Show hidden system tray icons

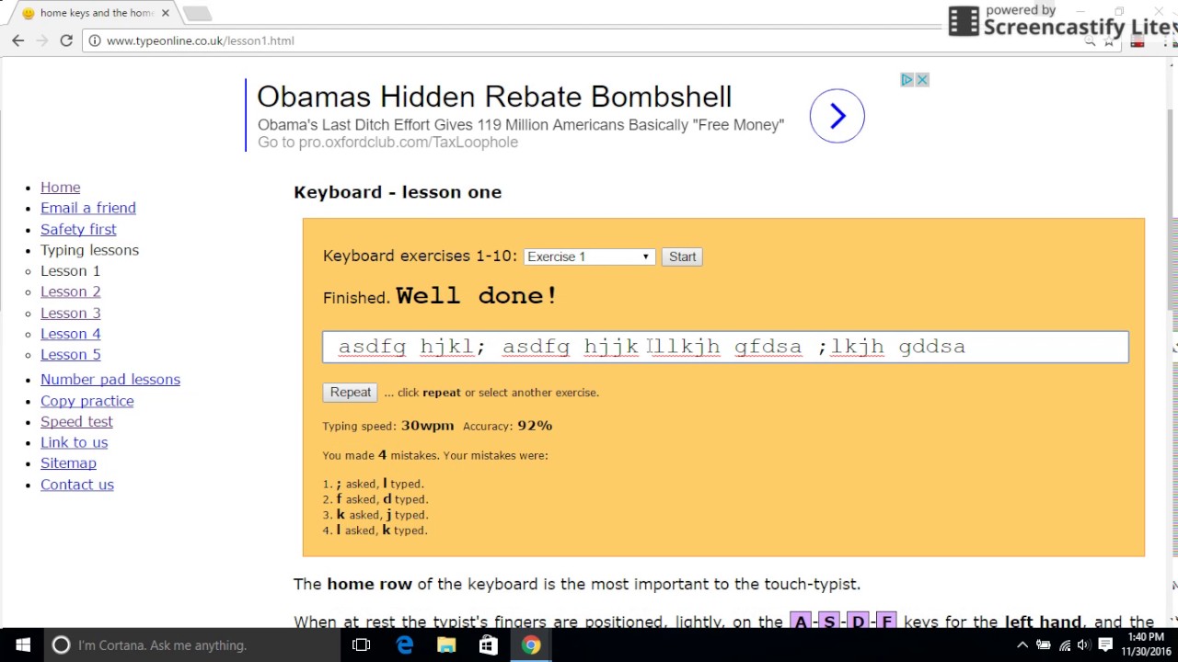(1022, 645)
